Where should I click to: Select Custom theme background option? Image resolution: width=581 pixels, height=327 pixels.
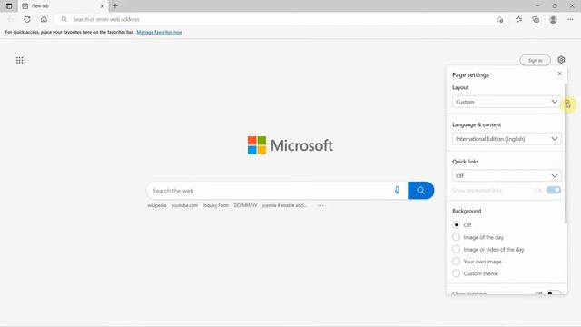pos(456,273)
